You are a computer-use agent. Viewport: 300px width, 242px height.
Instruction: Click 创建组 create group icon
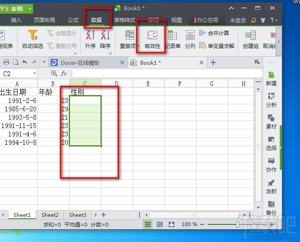(251, 39)
